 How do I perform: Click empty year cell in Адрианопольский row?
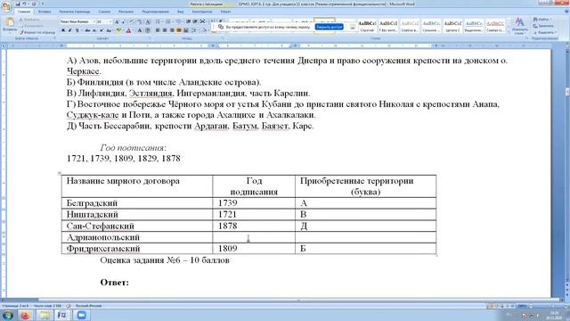coord(254,237)
